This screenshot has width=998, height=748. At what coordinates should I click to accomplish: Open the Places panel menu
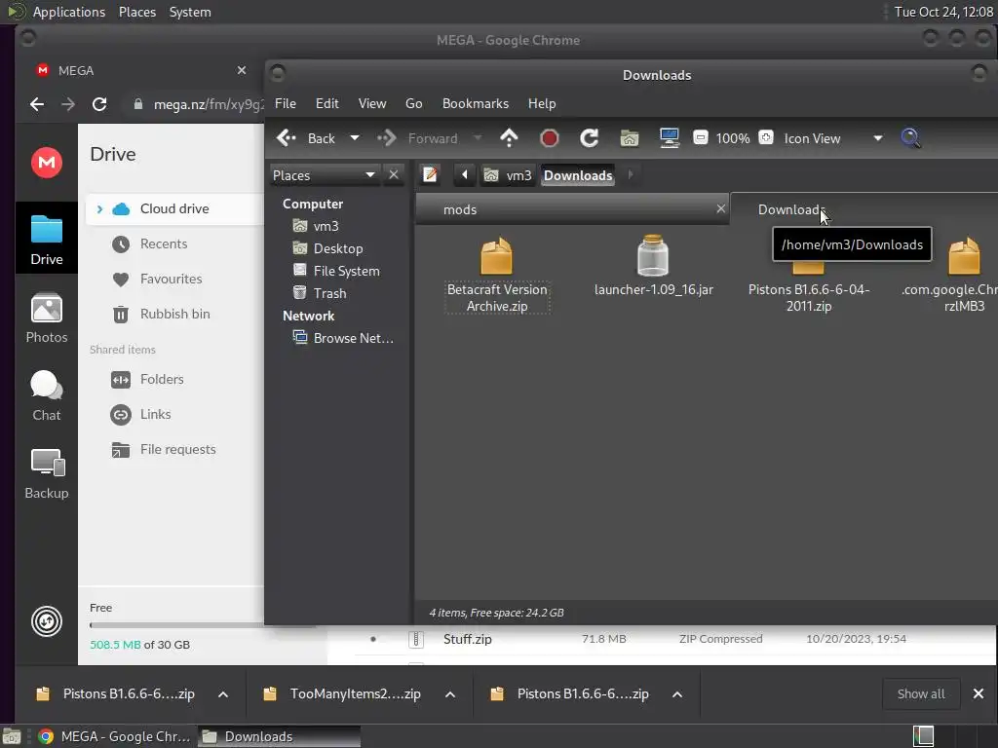point(136,12)
